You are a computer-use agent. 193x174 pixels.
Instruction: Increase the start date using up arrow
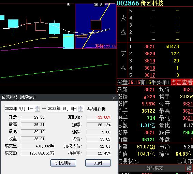tap(37, 107)
